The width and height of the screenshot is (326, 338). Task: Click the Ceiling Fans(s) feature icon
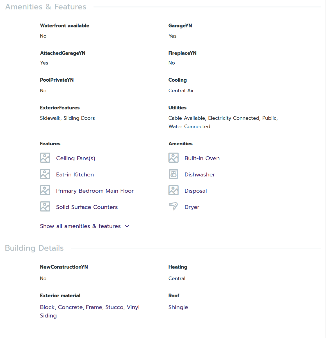(x=45, y=158)
